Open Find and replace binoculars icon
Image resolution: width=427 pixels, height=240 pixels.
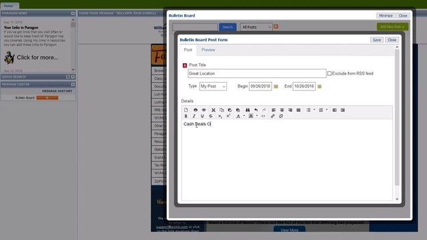tap(248, 110)
